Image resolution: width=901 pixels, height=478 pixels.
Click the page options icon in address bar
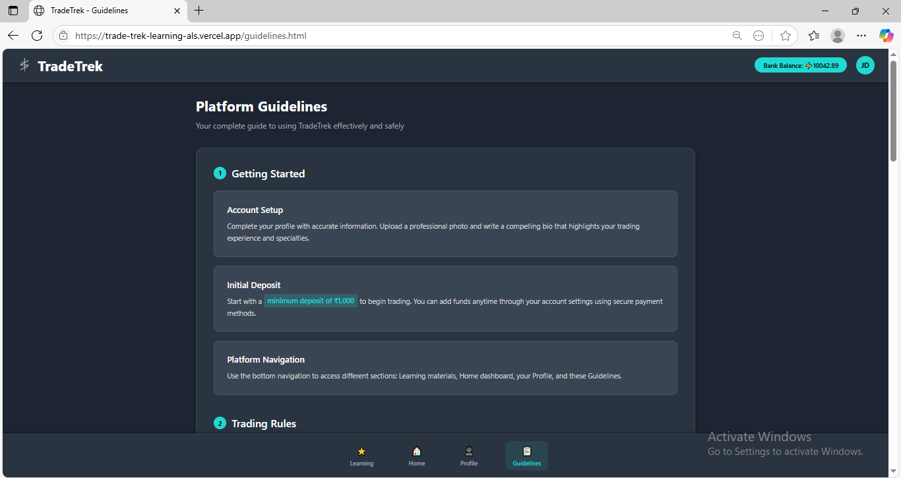tap(759, 36)
